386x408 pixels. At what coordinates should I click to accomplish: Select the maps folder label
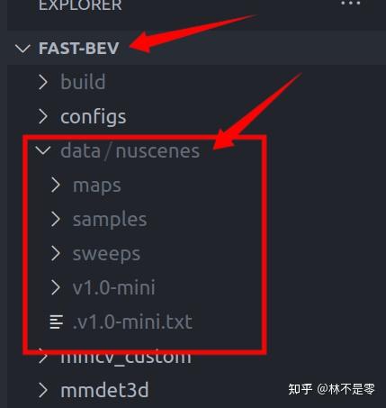pyautogui.click(x=97, y=186)
